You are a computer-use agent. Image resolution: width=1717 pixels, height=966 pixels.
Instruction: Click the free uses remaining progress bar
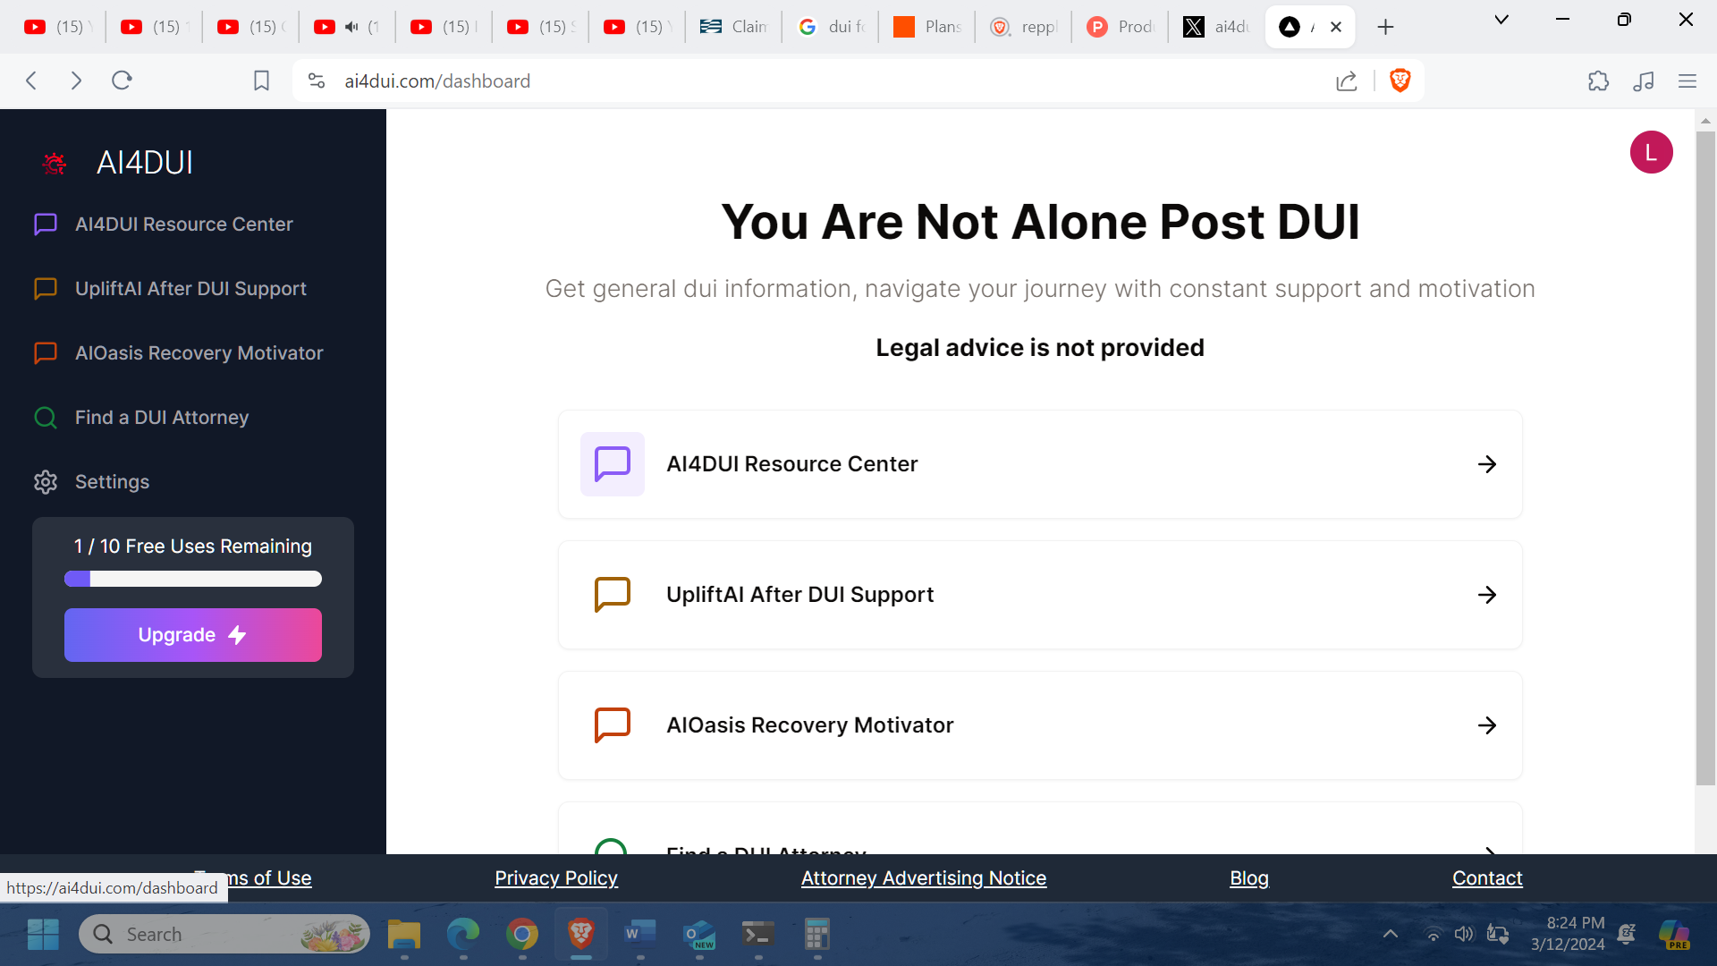[x=192, y=580]
